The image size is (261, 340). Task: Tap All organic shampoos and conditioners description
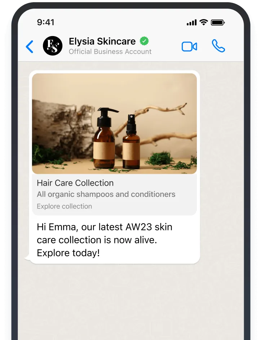[106, 194]
